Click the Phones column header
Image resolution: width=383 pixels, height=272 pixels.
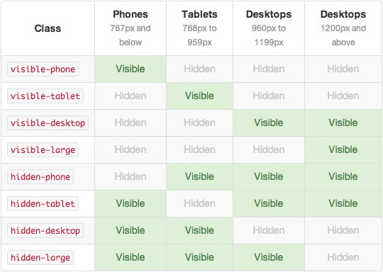pyautogui.click(x=131, y=28)
